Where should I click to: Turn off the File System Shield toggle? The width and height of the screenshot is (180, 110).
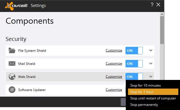[x=134, y=50]
